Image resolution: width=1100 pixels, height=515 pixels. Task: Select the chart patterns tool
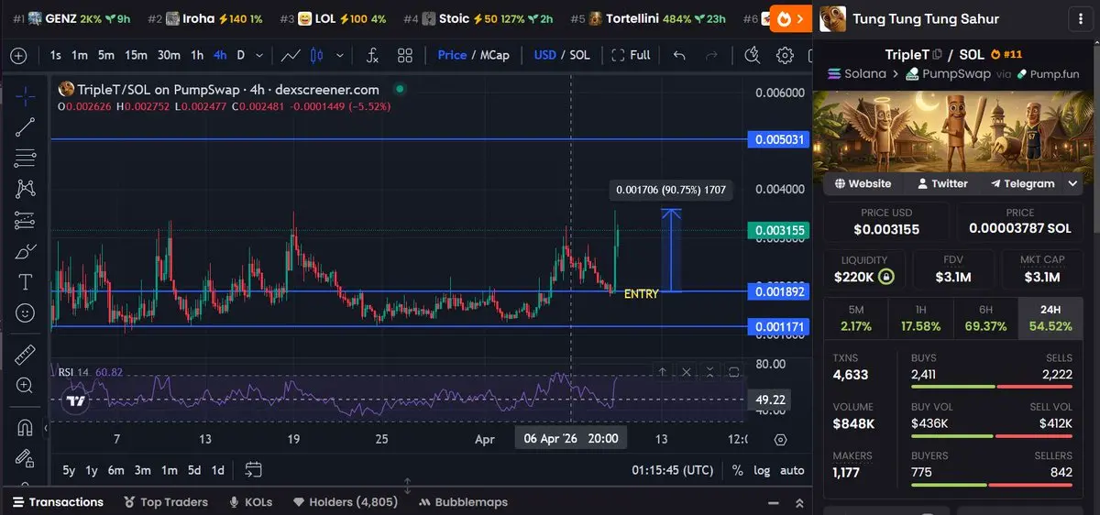(26, 189)
